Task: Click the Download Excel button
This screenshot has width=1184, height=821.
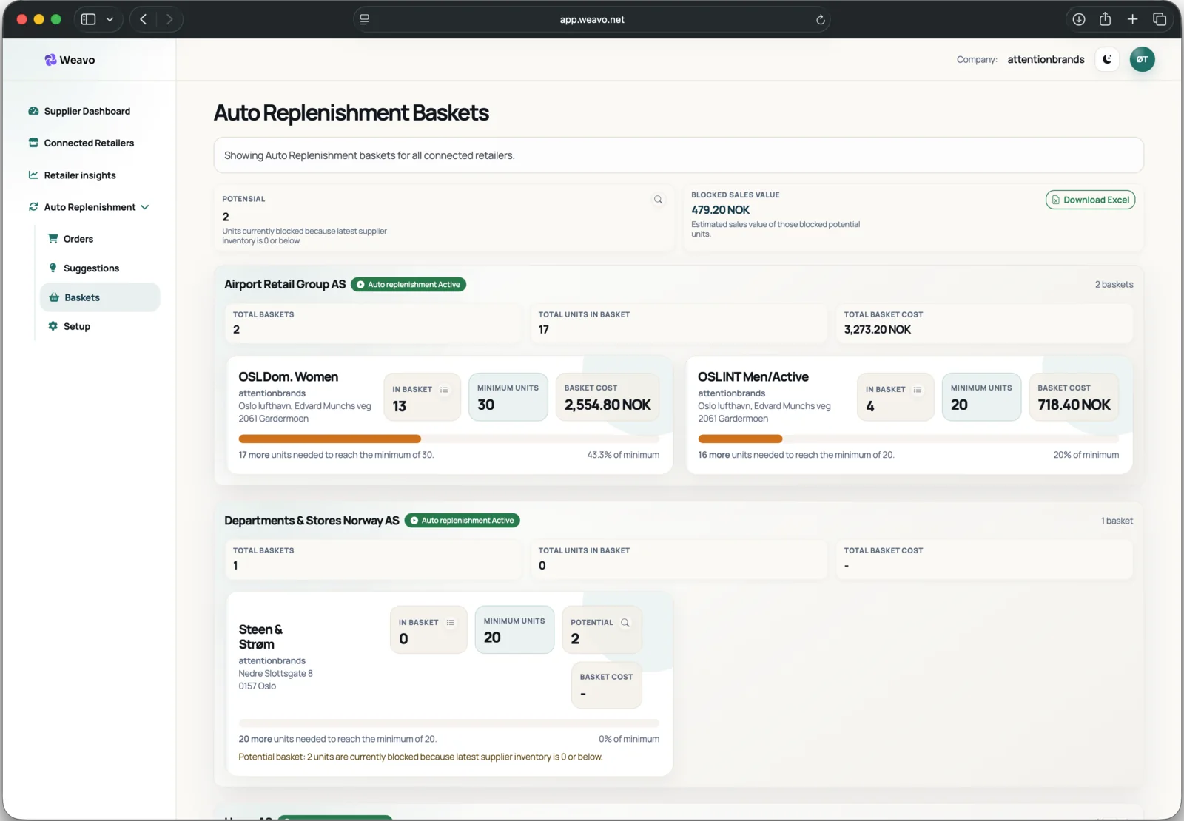Action: pyautogui.click(x=1090, y=200)
